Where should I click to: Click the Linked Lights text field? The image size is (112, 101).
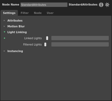tap(80, 38)
